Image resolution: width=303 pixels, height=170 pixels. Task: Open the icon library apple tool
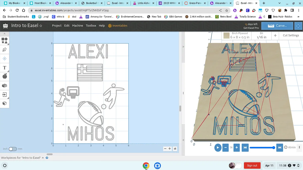click(x=5, y=76)
